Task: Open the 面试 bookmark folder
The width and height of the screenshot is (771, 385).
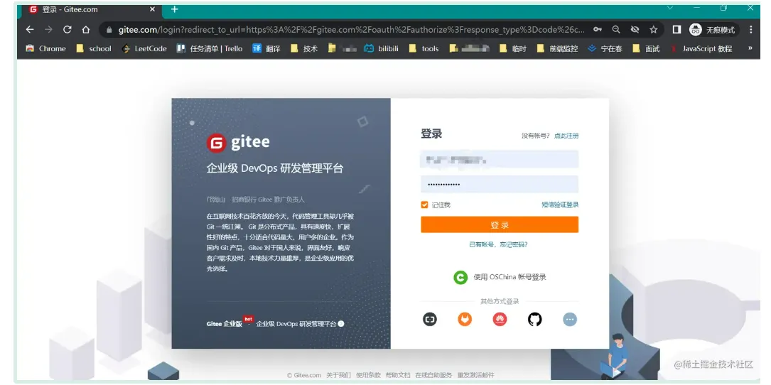Action: coord(646,49)
